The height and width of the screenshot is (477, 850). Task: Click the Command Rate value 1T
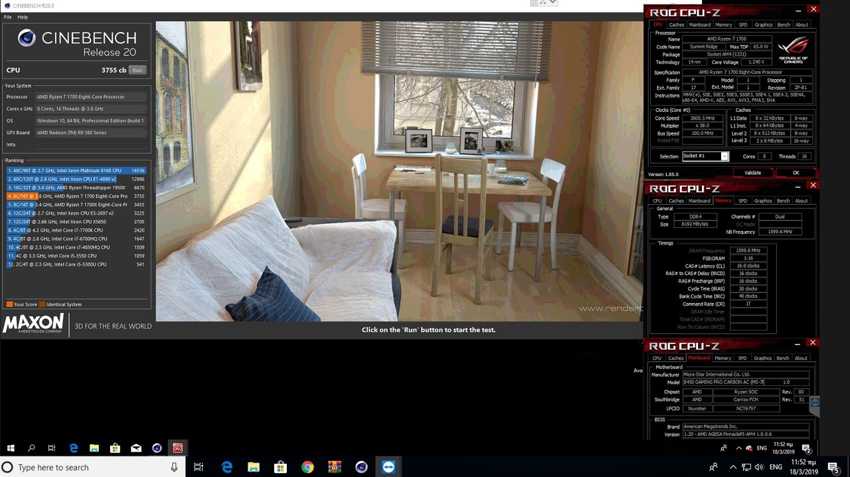tap(748, 304)
